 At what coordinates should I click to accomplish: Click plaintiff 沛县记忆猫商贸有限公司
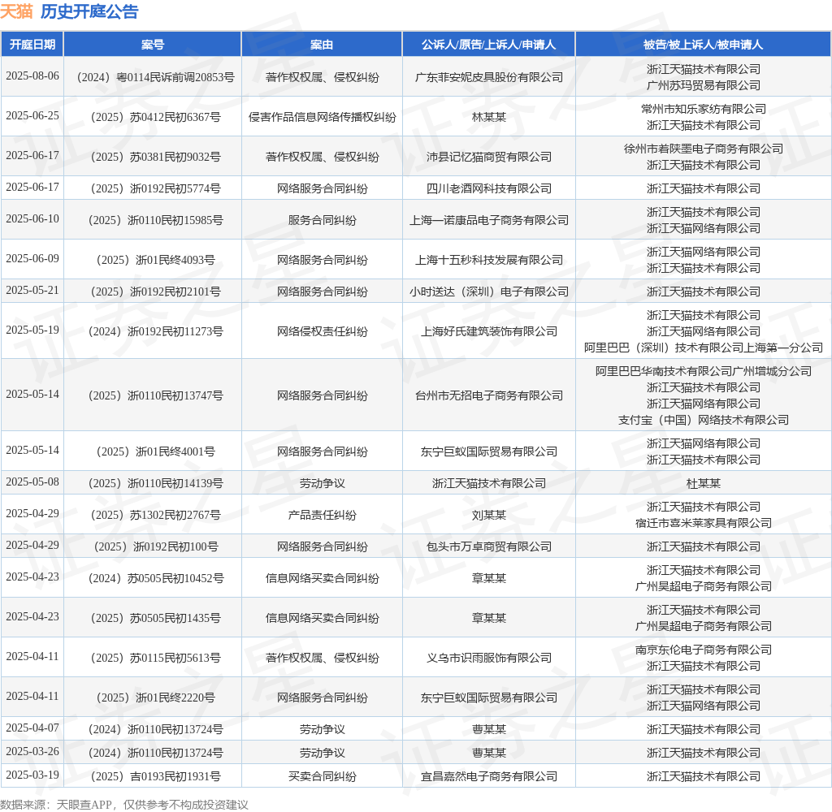click(x=488, y=157)
